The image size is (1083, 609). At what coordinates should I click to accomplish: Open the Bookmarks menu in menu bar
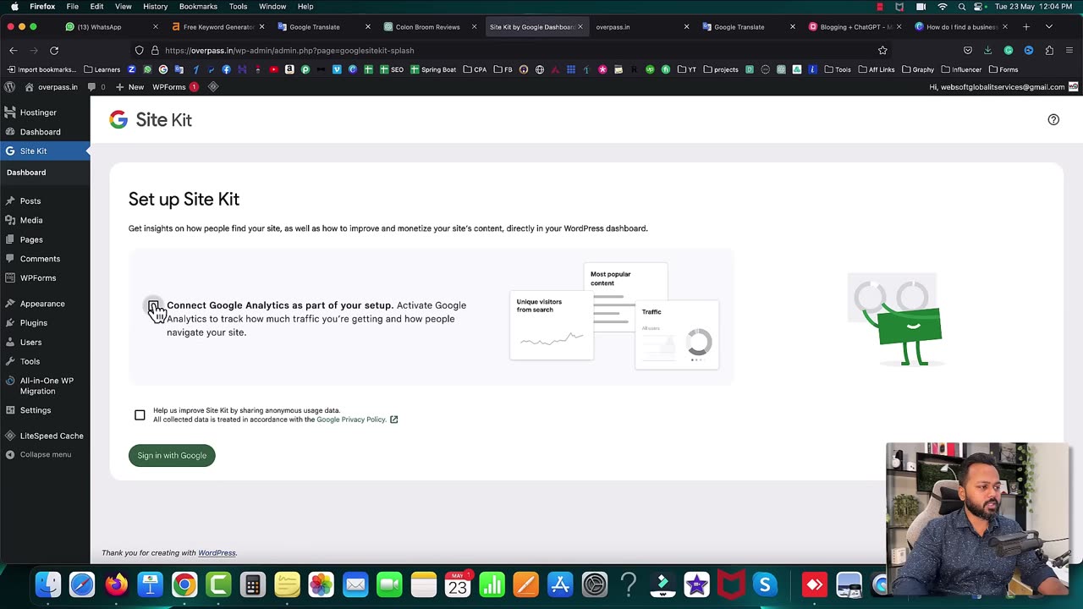click(198, 7)
